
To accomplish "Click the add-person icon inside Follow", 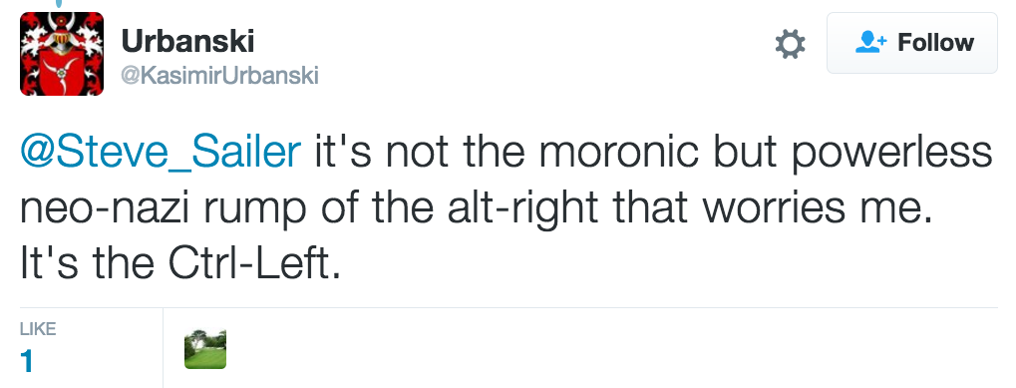I will 870,43.
